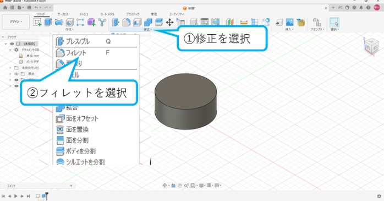Switch to the サーフェス tab
Viewport: 384px width, 201px height.
[63, 14]
